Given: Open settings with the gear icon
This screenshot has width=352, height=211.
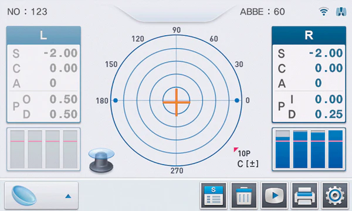Looking at the screenshot, I should click(335, 196).
